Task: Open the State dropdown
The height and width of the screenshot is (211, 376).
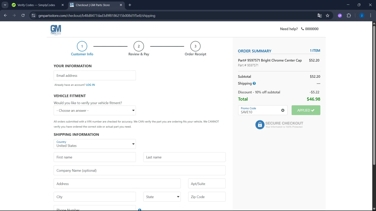Action: [x=162, y=197]
